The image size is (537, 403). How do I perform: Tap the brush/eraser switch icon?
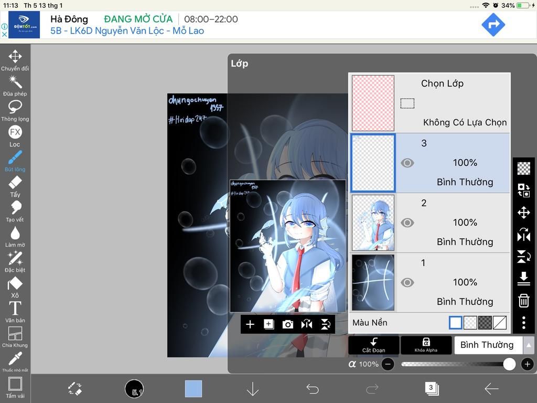click(74, 389)
